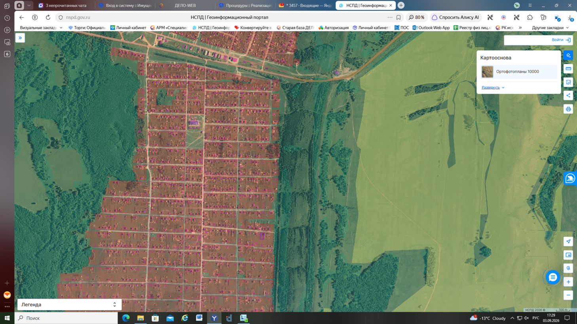Open browser history clock icon in sidebar

[7, 18]
